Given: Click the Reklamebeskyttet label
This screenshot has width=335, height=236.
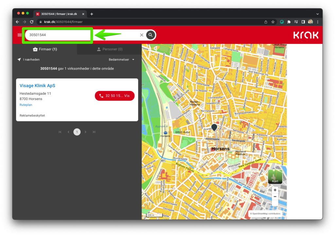Looking at the screenshot, I should click(32, 115).
